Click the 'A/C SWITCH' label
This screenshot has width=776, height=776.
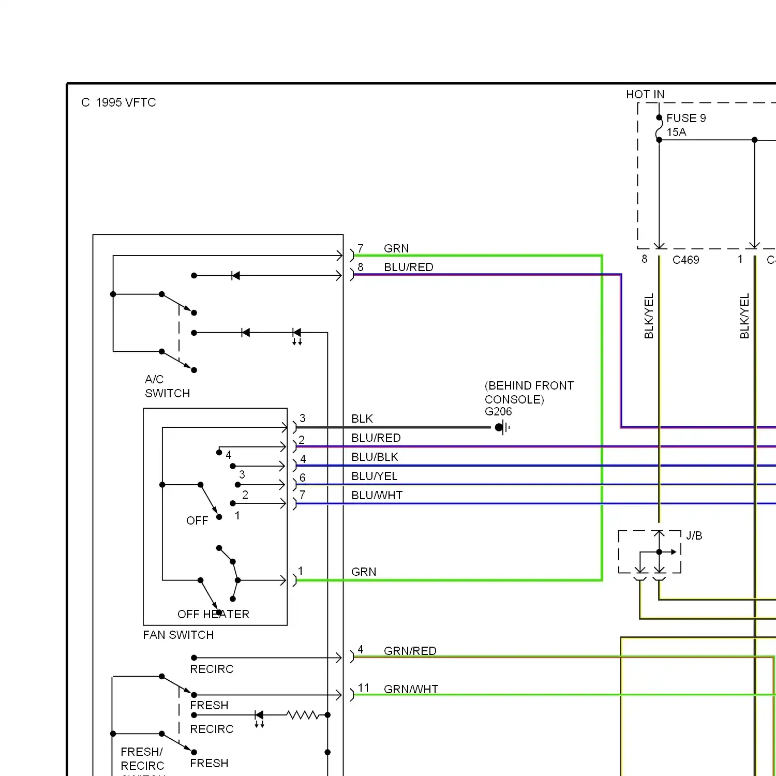click(x=167, y=386)
